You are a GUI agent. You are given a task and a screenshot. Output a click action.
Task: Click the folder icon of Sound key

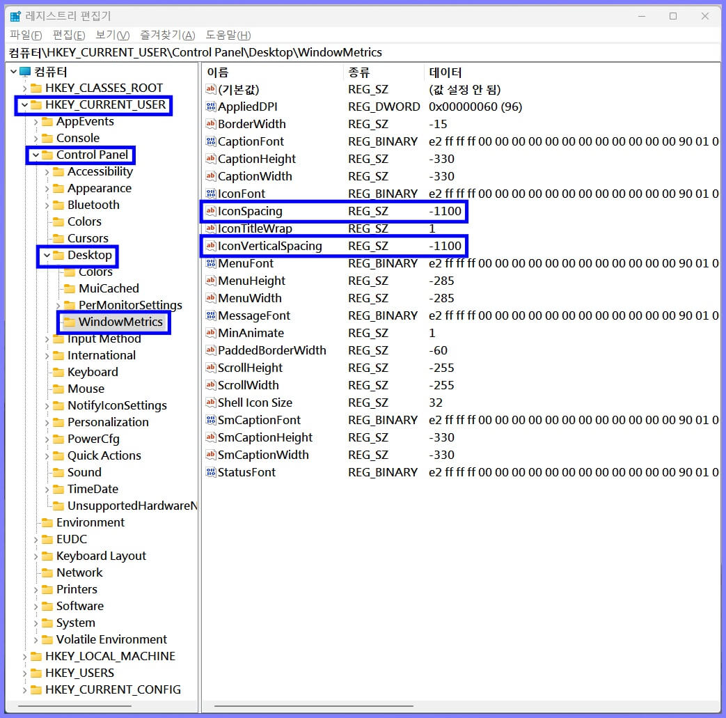click(x=58, y=472)
